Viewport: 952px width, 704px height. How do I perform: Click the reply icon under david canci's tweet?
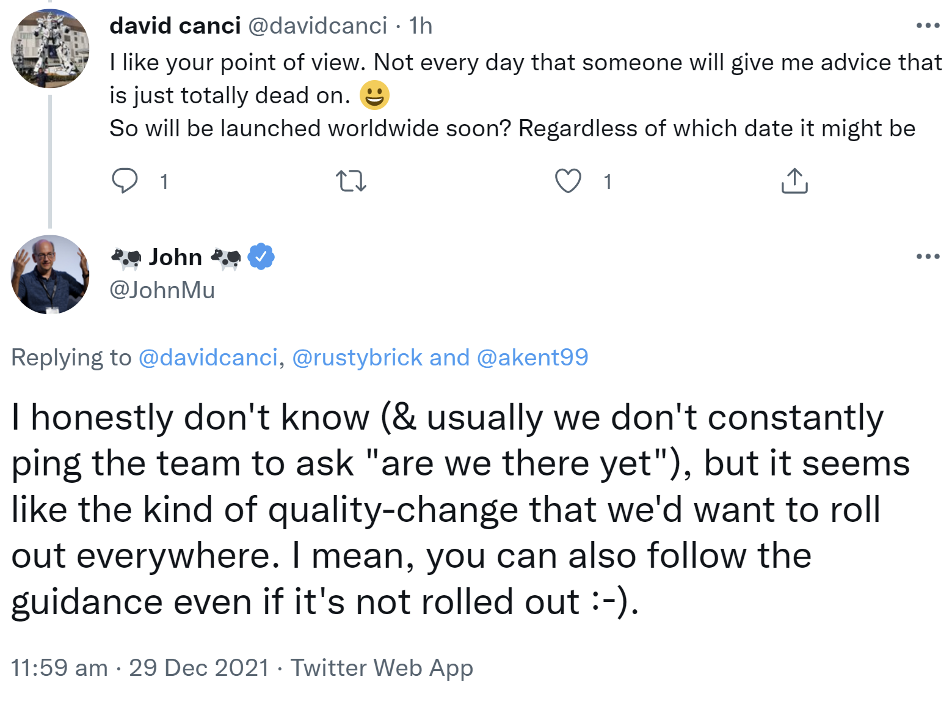[x=125, y=181]
